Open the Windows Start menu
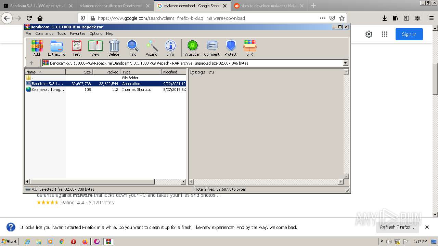This screenshot has height=246, width=438. click(10, 241)
